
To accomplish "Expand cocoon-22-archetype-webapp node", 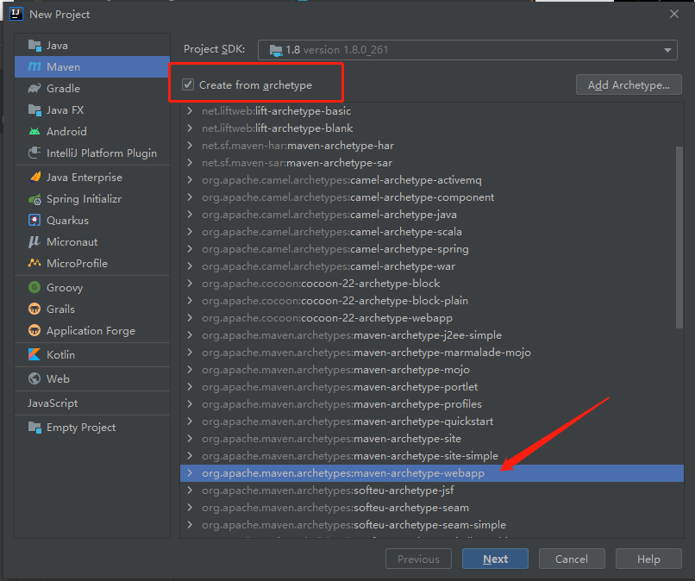I will pos(190,318).
